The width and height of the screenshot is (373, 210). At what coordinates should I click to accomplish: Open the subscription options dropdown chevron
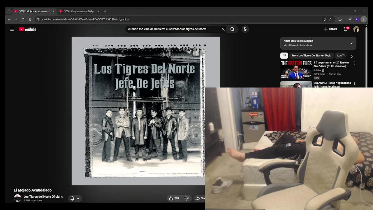point(78,198)
